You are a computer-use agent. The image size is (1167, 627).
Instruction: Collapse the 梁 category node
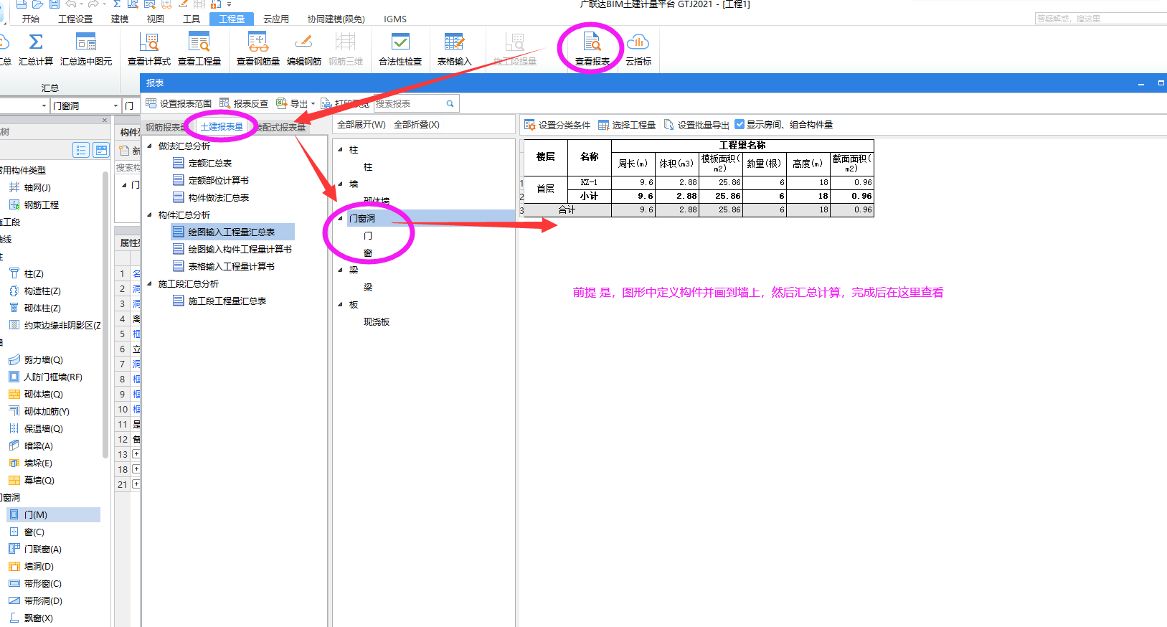click(x=341, y=270)
